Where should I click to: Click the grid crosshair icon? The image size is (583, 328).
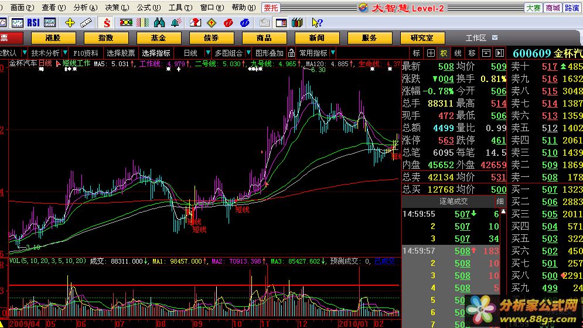[x=431, y=53]
